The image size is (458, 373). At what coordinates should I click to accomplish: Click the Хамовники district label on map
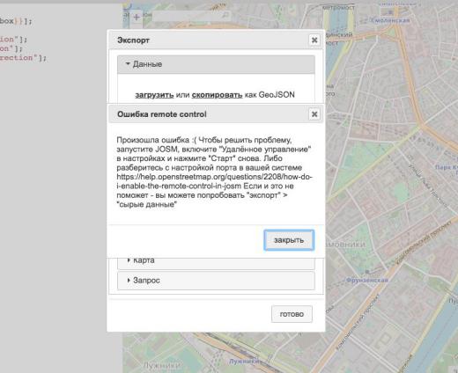345,245
